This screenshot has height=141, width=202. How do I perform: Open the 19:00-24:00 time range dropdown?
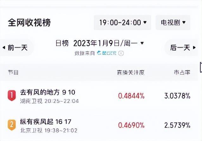pos(123,23)
